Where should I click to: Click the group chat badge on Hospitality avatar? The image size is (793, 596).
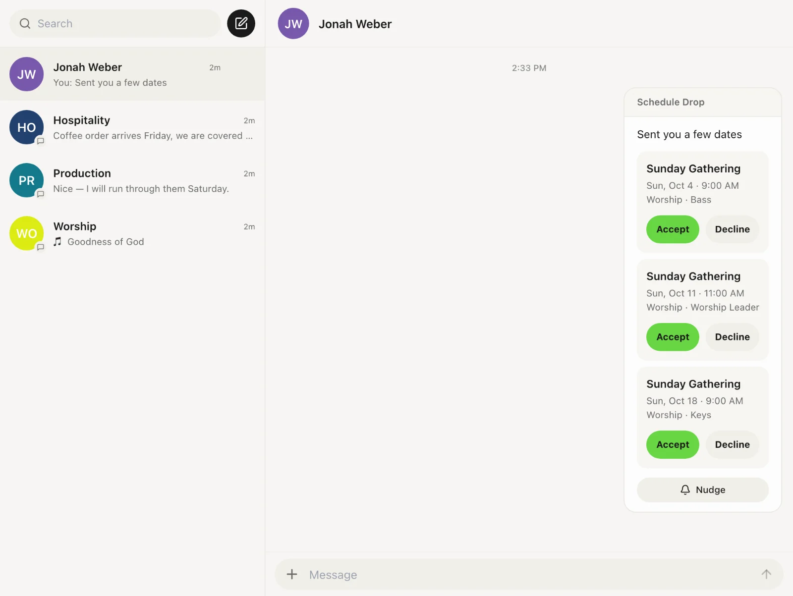(41, 141)
